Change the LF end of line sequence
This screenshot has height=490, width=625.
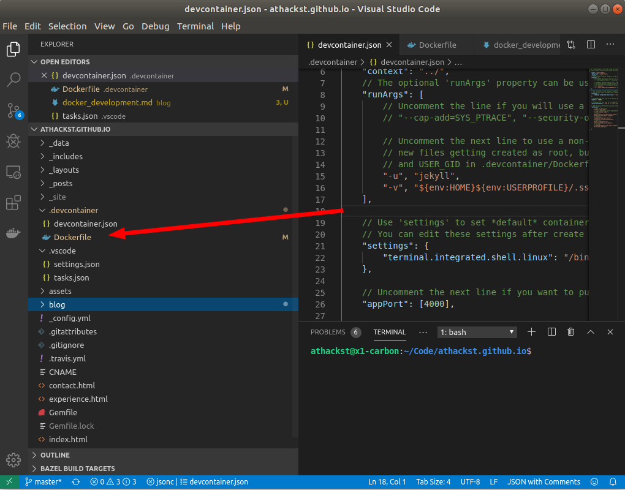pos(493,482)
